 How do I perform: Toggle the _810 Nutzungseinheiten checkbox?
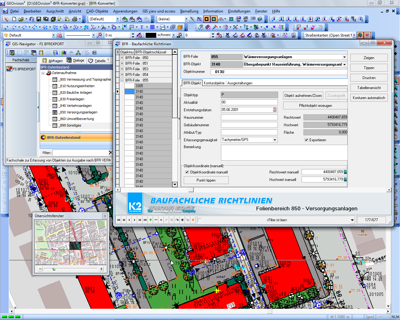click(55, 86)
